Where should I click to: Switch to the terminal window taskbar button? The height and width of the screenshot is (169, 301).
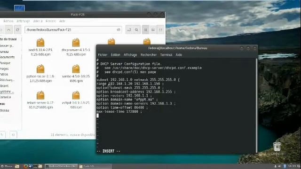tap(61, 166)
